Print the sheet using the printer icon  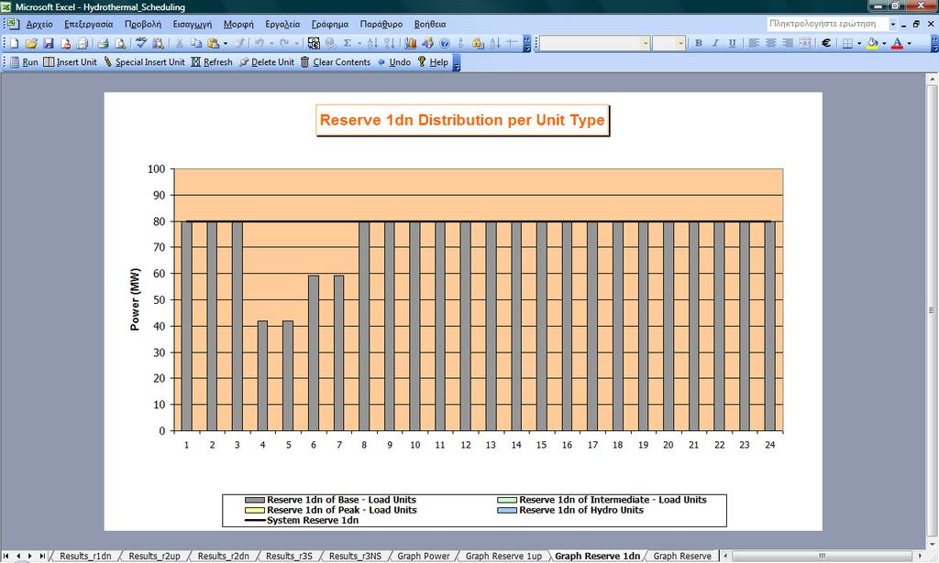click(x=103, y=43)
